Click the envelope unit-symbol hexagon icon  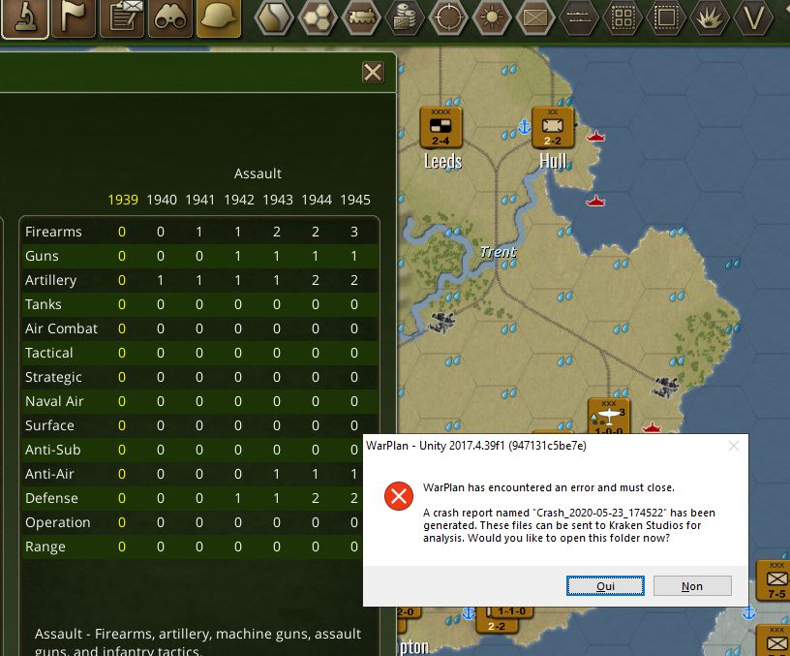pos(535,17)
